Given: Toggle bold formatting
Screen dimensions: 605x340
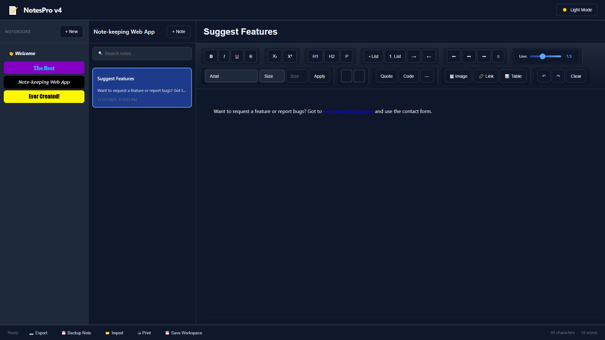Looking at the screenshot, I should [211, 56].
